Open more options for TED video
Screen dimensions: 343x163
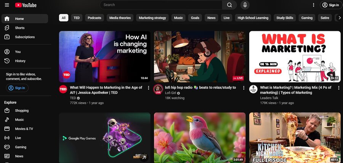click(x=149, y=88)
